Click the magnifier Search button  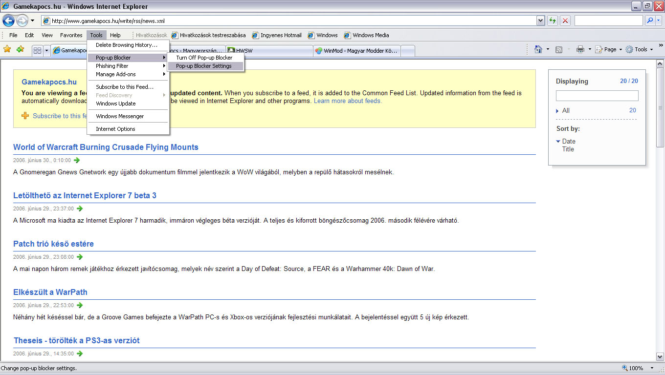650,21
